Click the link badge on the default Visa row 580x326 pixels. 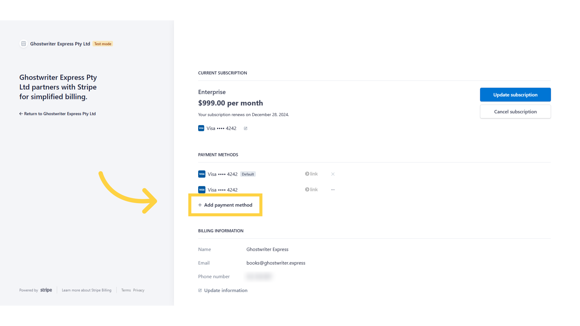point(311,174)
